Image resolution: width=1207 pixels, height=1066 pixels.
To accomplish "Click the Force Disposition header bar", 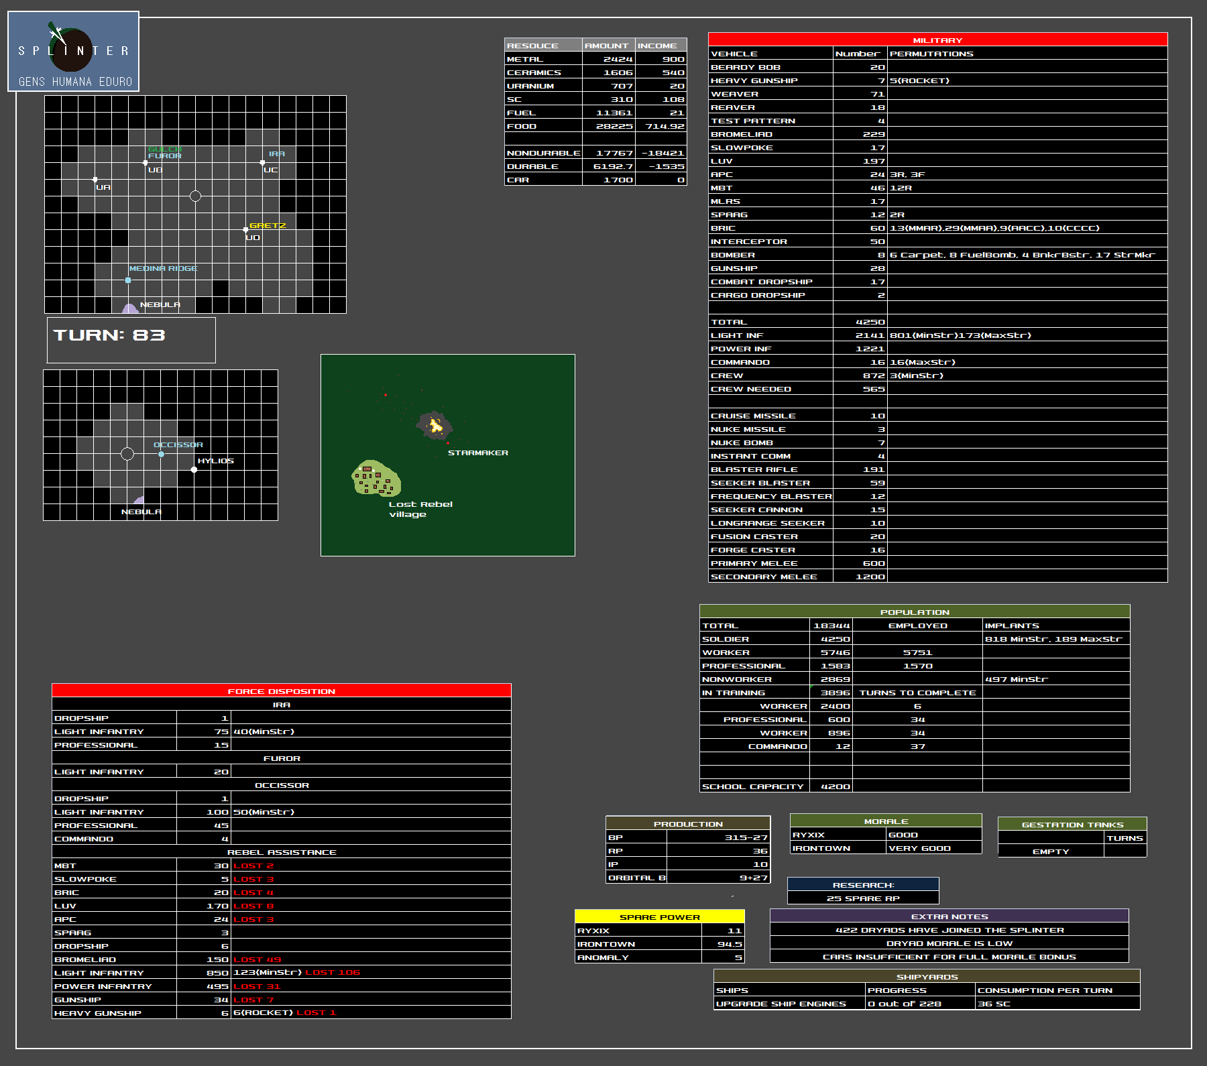I will pyautogui.click(x=281, y=691).
